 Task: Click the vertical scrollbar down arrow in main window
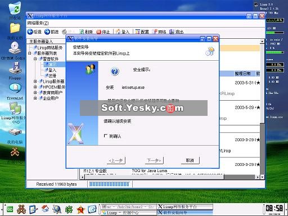(262, 177)
